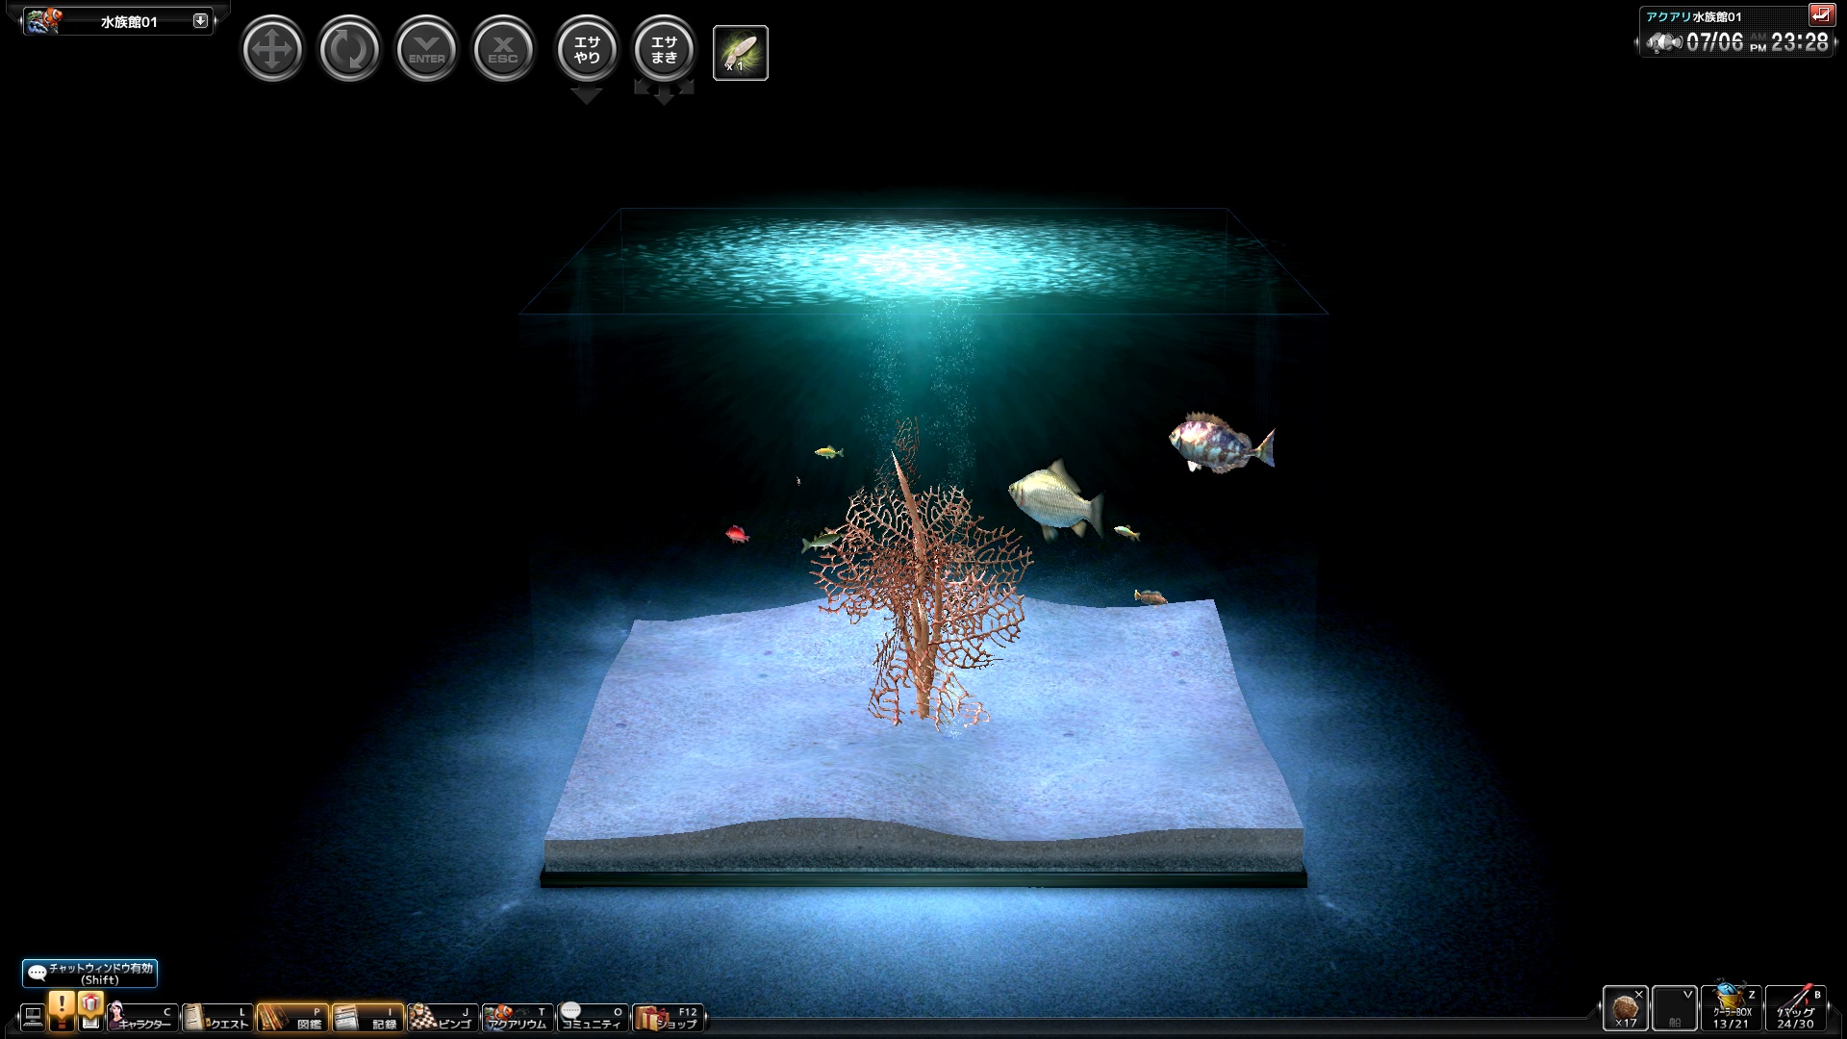Viewport: 1847px width, 1039px height.
Task: Open the コミュニティ community menu
Action: coord(593,1018)
